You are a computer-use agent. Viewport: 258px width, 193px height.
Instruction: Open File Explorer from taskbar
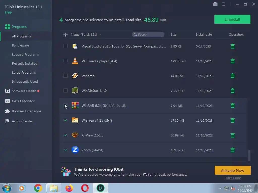click(54, 188)
